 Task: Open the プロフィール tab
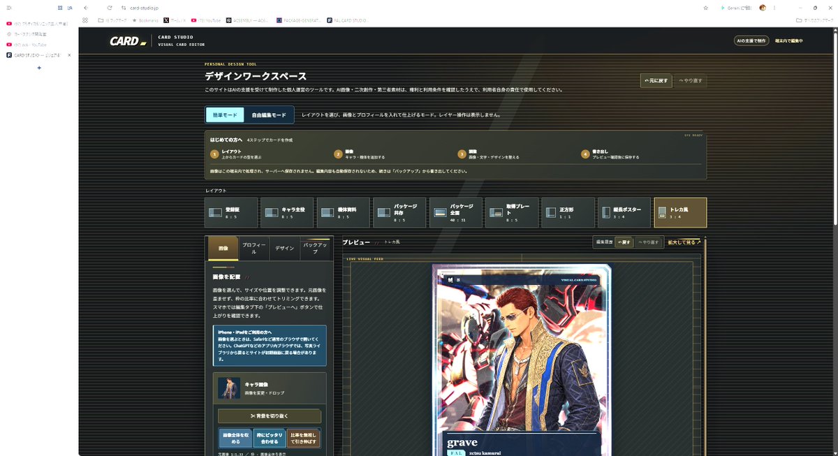(253, 248)
